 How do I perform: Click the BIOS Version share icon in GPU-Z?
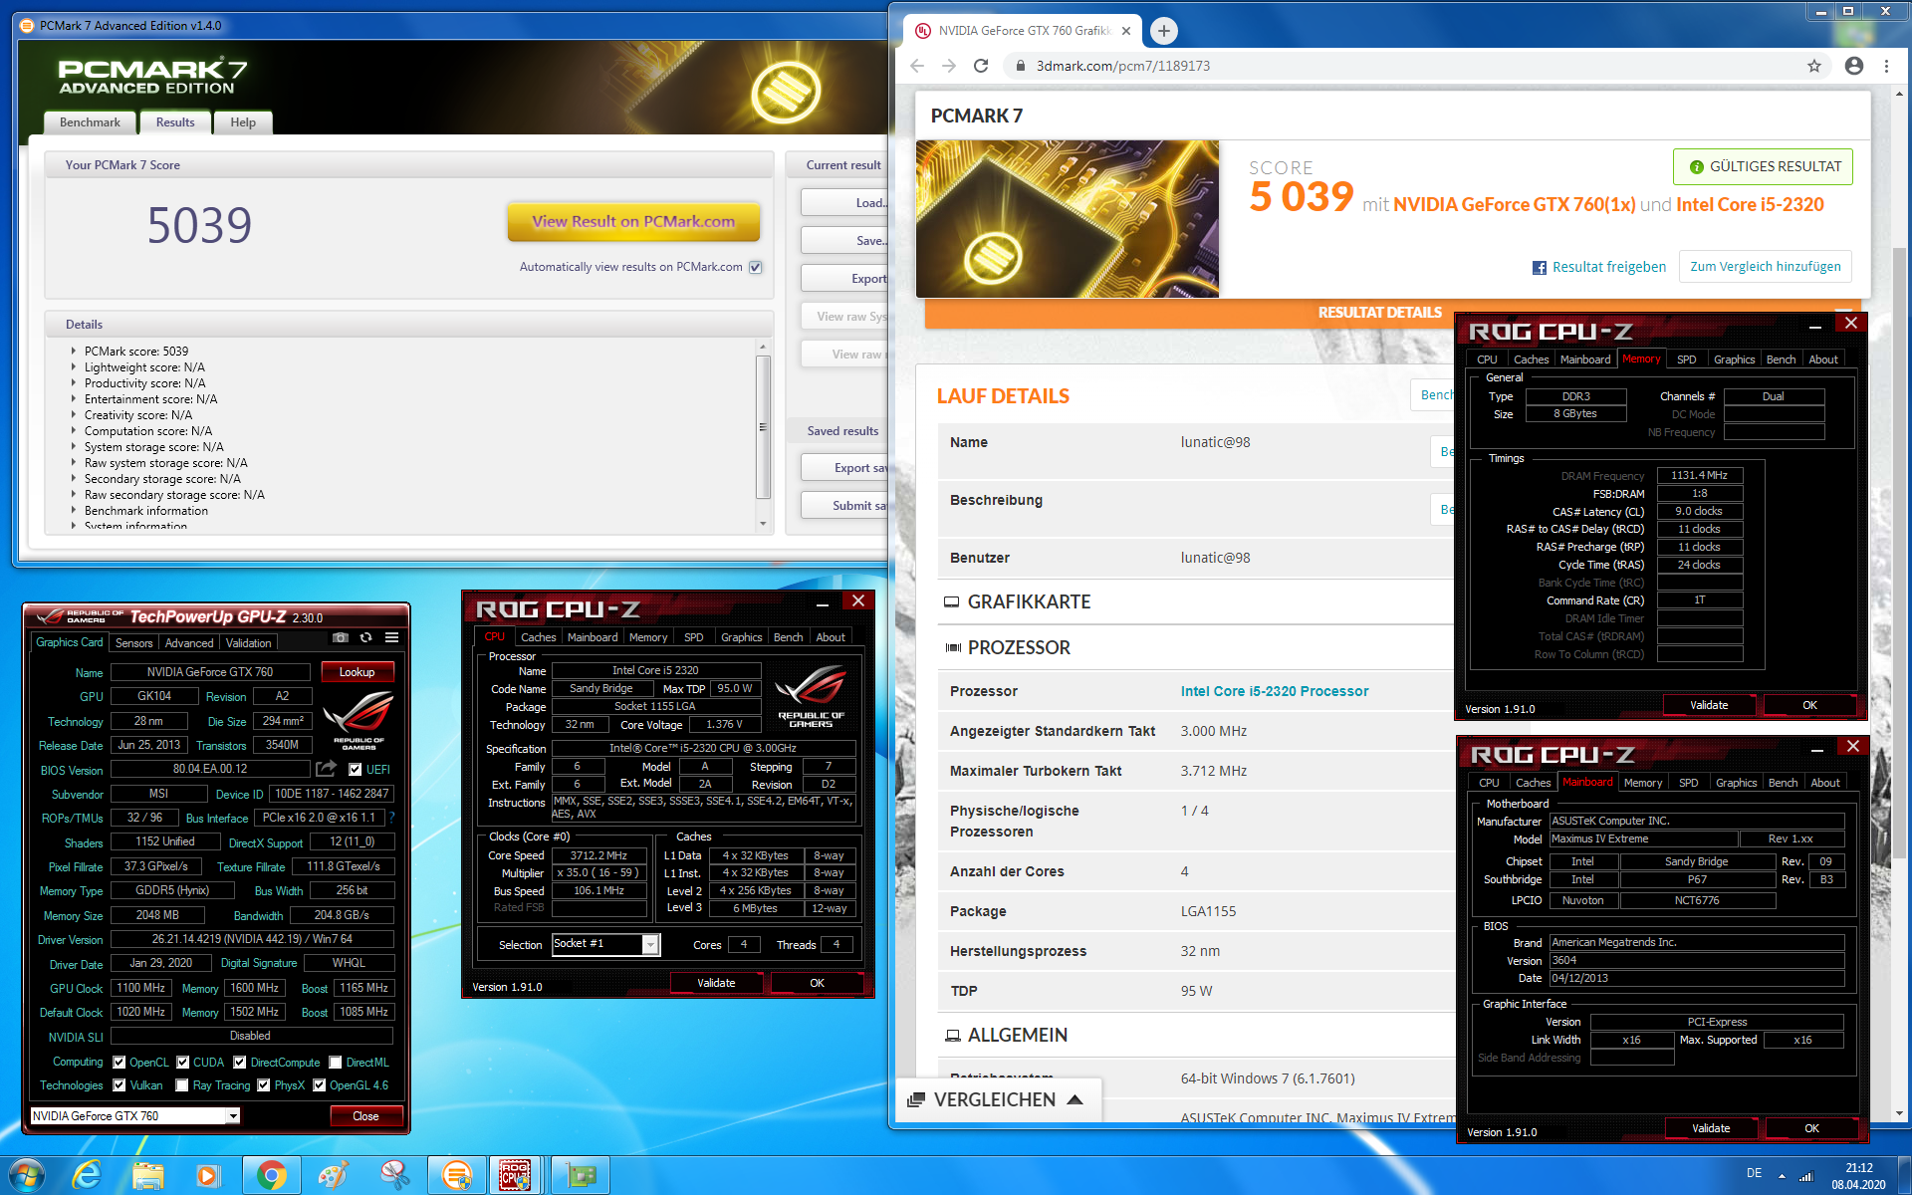click(326, 769)
